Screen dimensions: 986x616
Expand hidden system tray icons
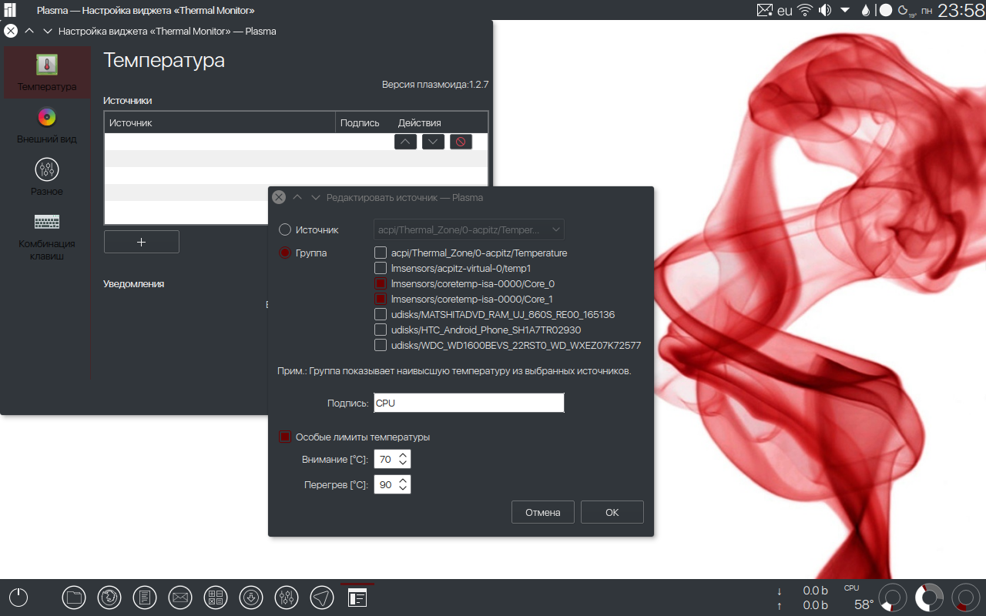[845, 10]
